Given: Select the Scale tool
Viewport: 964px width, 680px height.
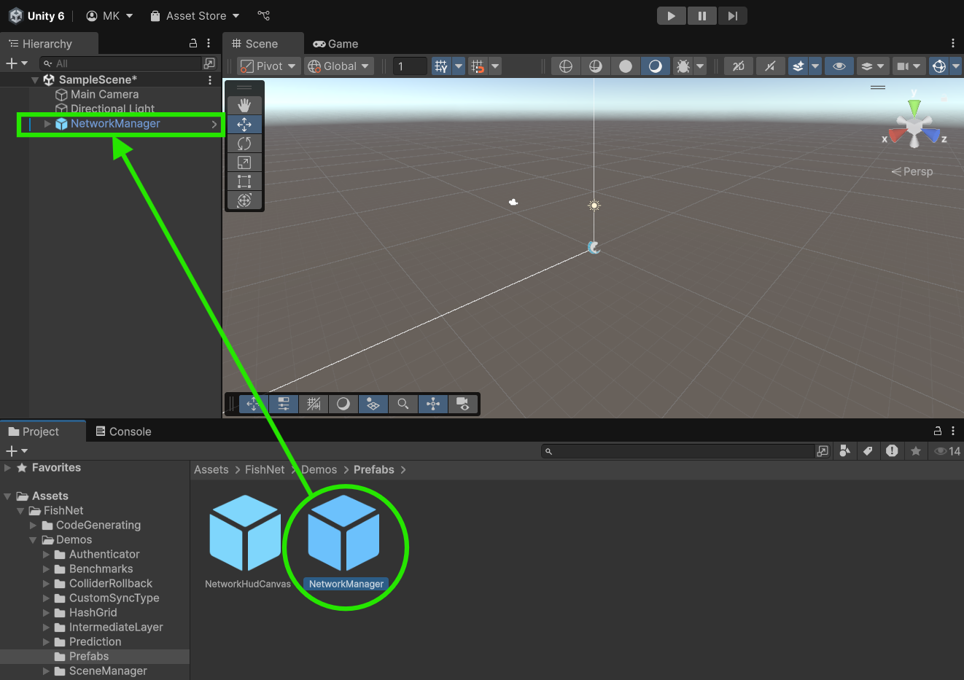Looking at the screenshot, I should tap(244, 162).
